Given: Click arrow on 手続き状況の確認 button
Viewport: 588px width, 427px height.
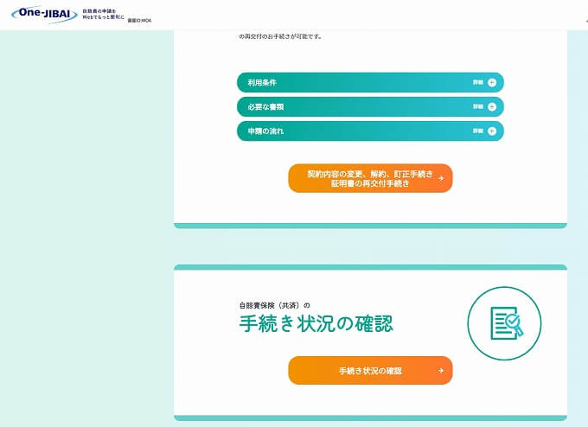Looking at the screenshot, I should click(x=441, y=371).
